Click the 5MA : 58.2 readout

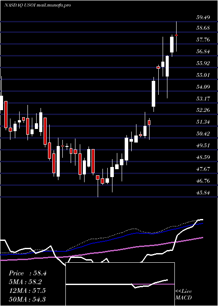click(x=25, y=282)
